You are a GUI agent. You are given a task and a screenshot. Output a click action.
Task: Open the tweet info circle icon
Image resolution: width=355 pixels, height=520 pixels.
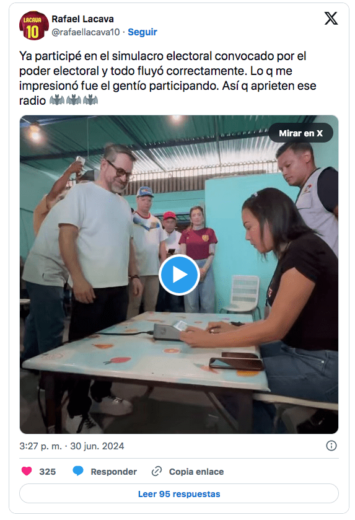coord(331,446)
